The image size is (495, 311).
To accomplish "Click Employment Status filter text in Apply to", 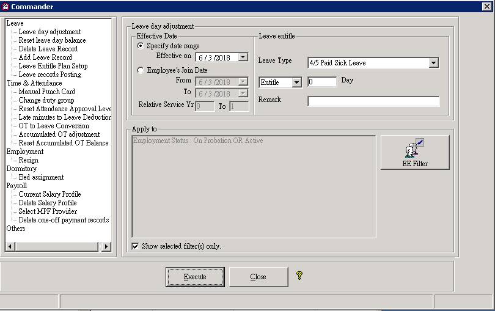I will click(x=198, y=141).
